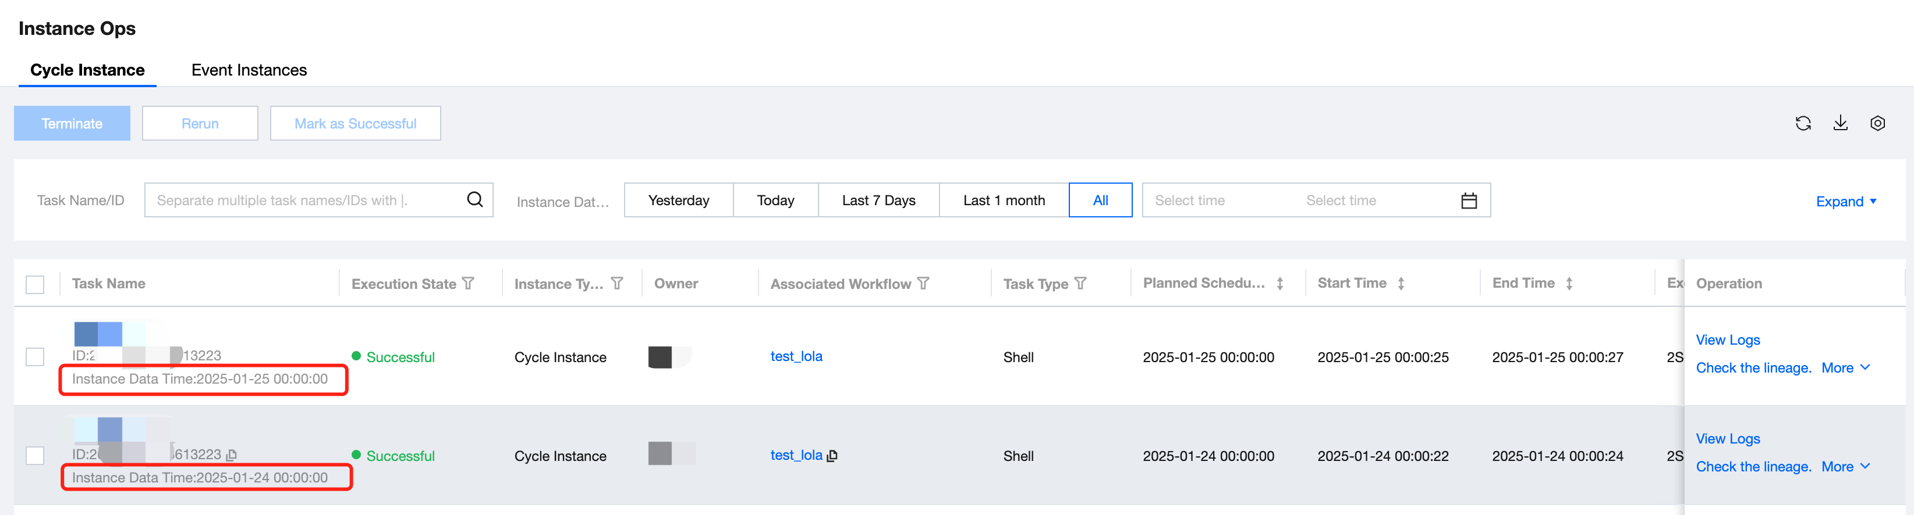Viewport: 1914px width, 515px height.
Task: Sort by Start Time column arrows
Action: [1401, 284]
